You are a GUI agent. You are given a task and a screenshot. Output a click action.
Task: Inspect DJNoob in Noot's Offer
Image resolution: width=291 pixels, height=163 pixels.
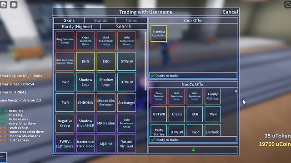pos(213,130)
